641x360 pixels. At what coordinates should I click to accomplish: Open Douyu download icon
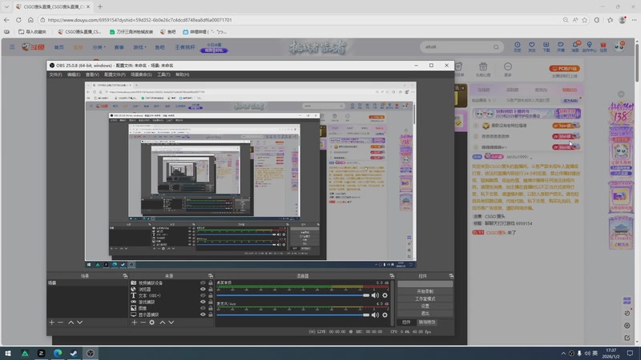pos(546,46)
